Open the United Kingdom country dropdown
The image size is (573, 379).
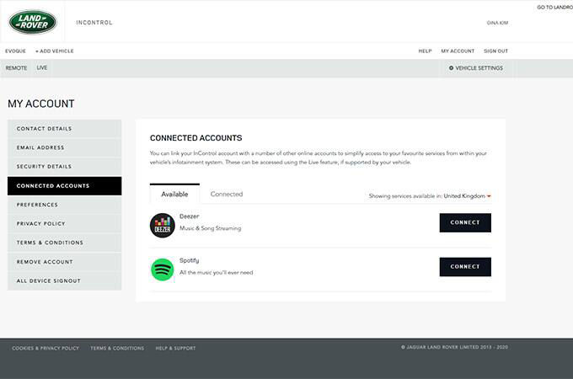click(x=467, y=196)
